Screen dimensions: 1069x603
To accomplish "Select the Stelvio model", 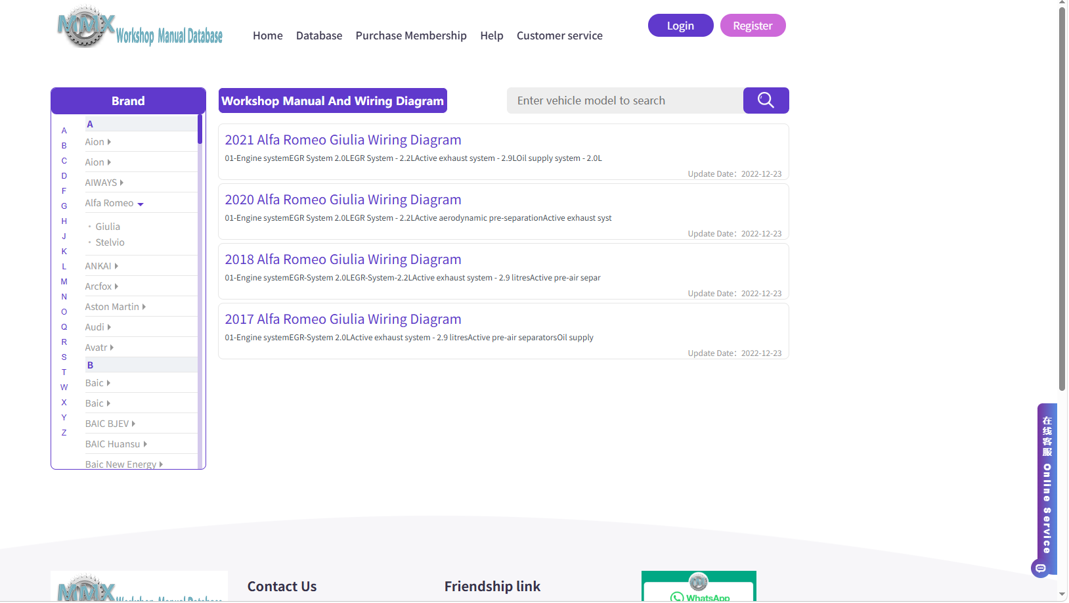I will pos(110,242).
